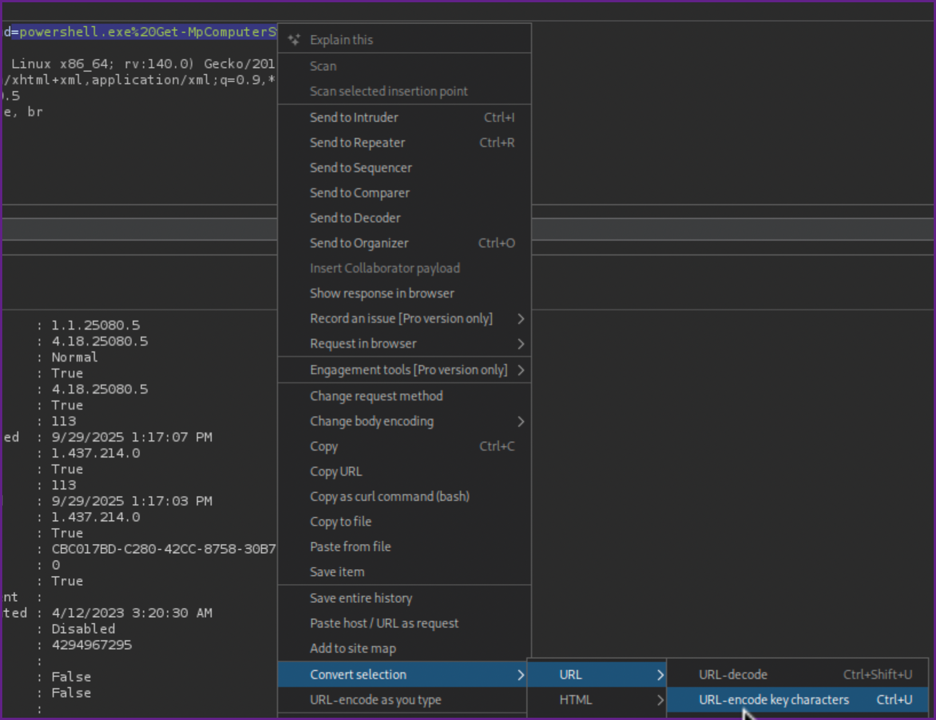Send request to Intruder
Viewport: 936px width, 720px height.
(354, 118)
